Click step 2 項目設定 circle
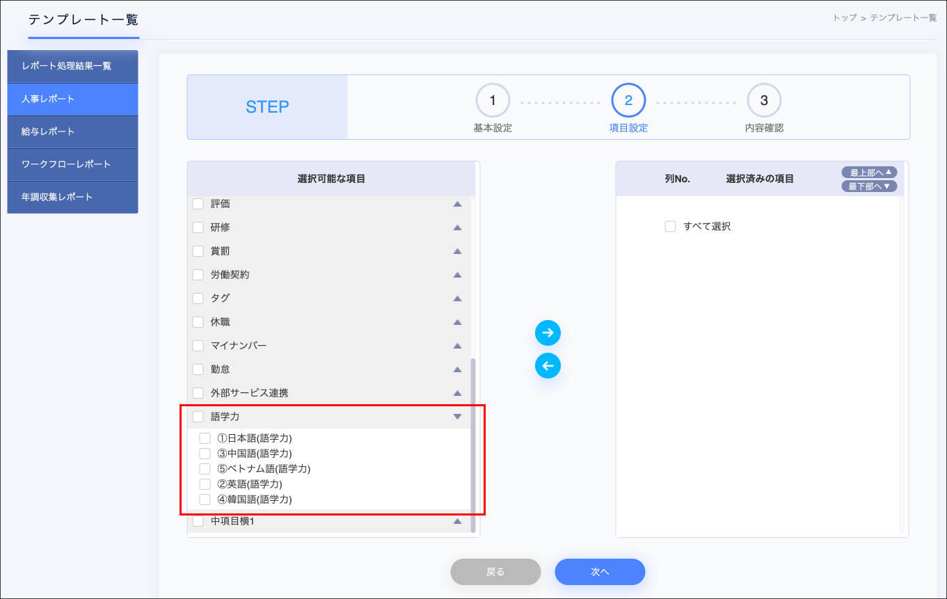 628,100
